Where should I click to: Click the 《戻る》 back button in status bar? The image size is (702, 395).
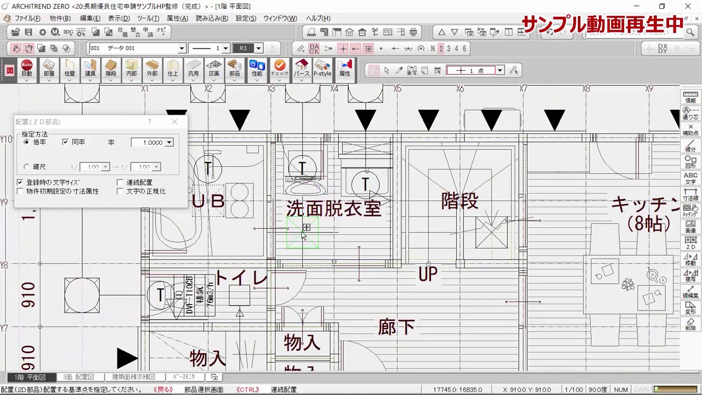164,389
